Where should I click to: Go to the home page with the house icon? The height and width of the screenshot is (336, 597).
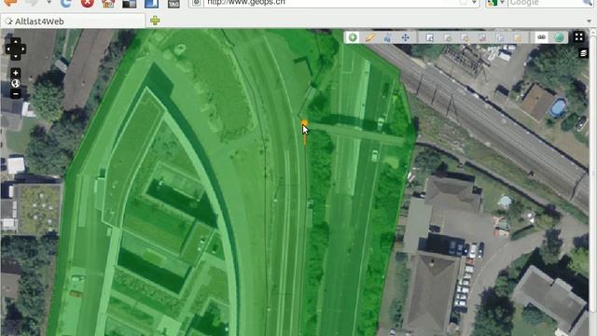click(108, 3)
